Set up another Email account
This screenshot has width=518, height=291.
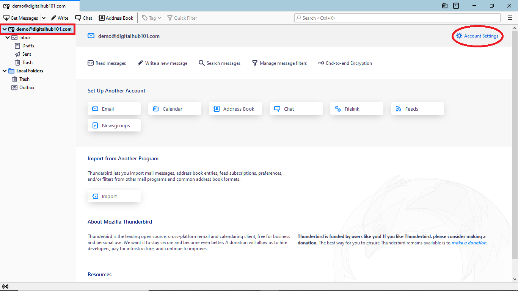[114, 109]
